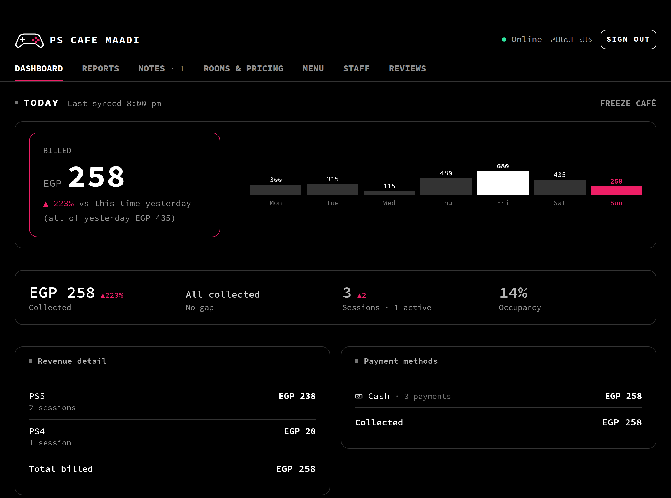Click the Arabic owner name label
Viewport: 671px width, 498px height.
(571, 40)
